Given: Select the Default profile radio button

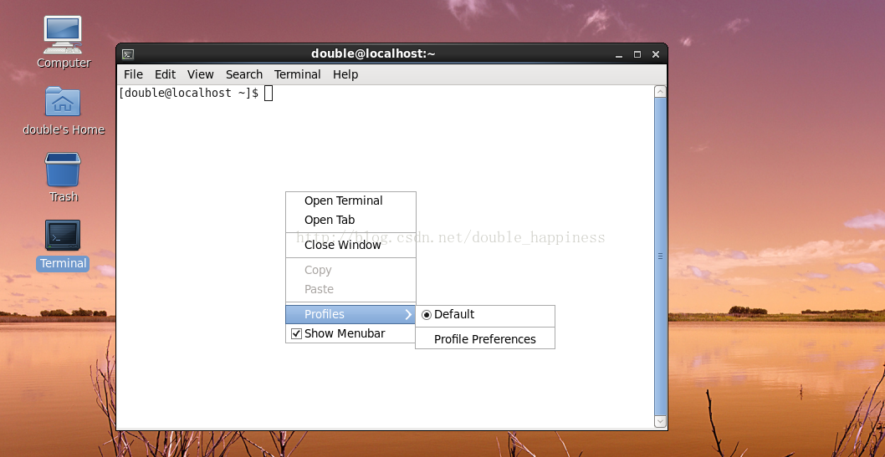Looking at the screenshot, I should click(x=427, y=315).
